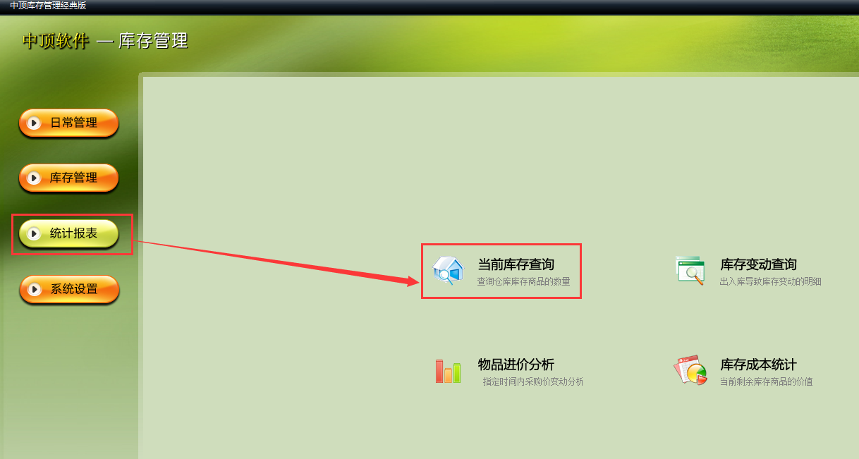
Task: Click the description 当前剩余库存商品的价值
Action: tap(767, 381)
